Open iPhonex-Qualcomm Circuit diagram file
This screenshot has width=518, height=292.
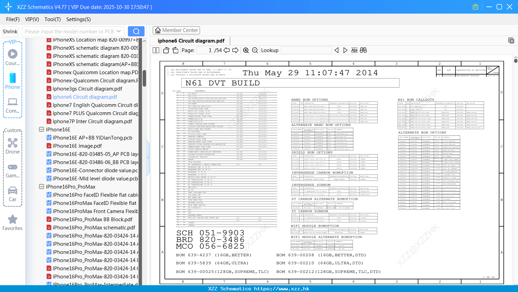pos(95,80)
